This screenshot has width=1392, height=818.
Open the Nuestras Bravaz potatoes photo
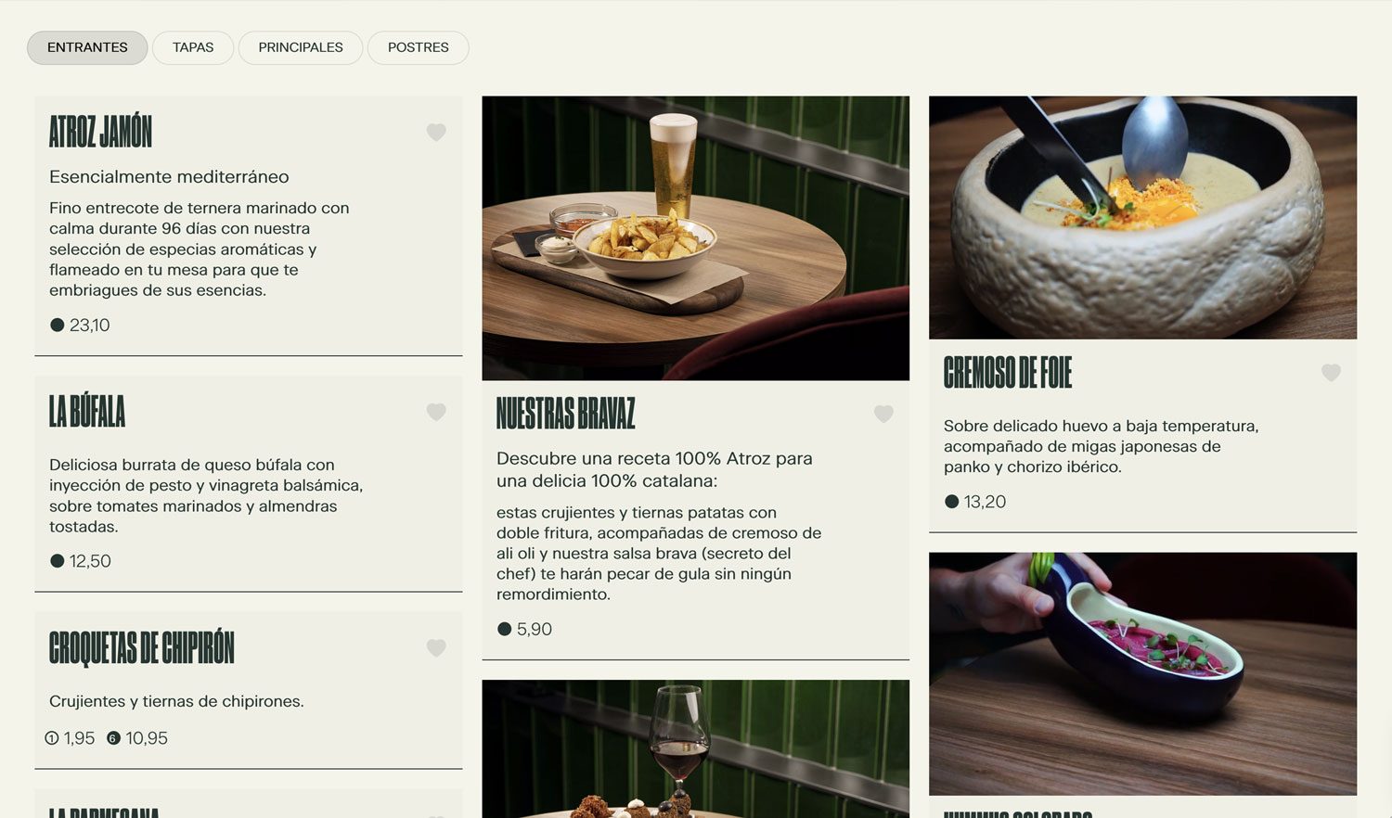pyautogui.click(x=696, y=238)
